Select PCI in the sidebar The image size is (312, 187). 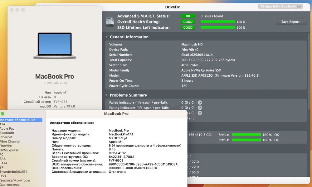2,154
